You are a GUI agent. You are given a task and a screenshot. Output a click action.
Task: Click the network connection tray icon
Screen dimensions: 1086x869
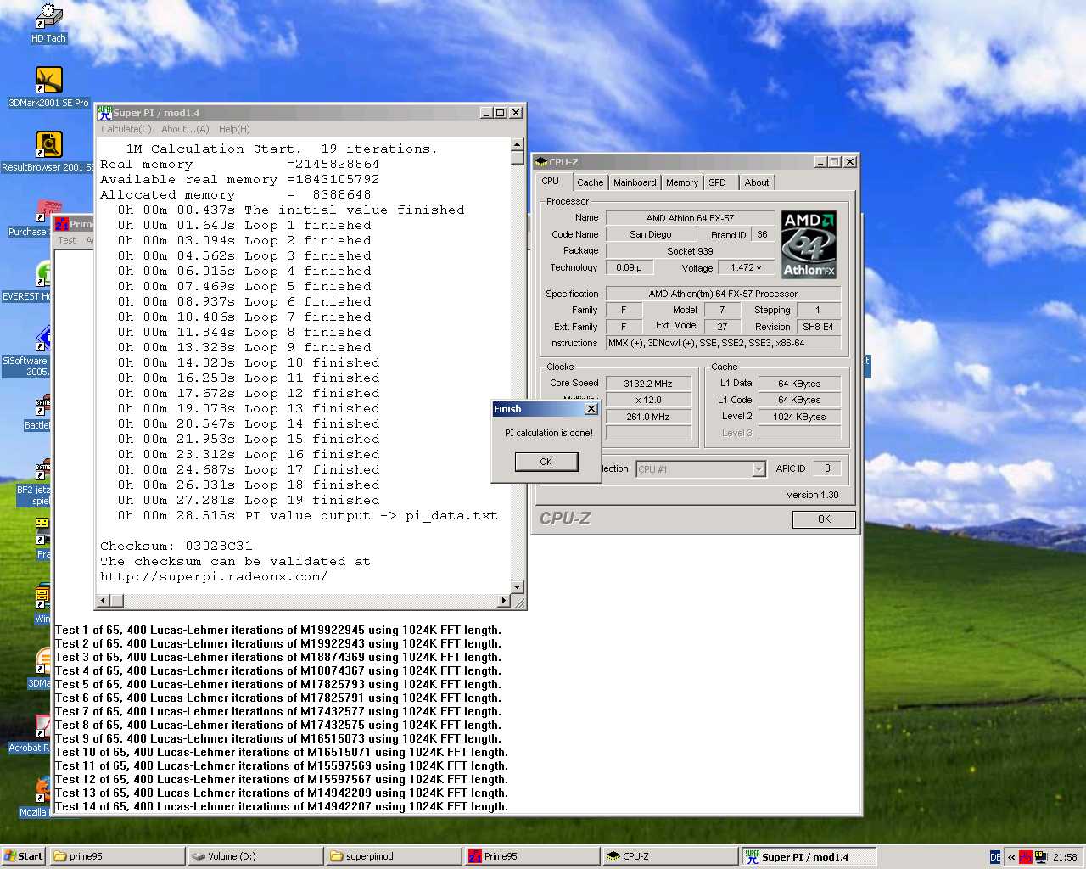pos(1040,857)
